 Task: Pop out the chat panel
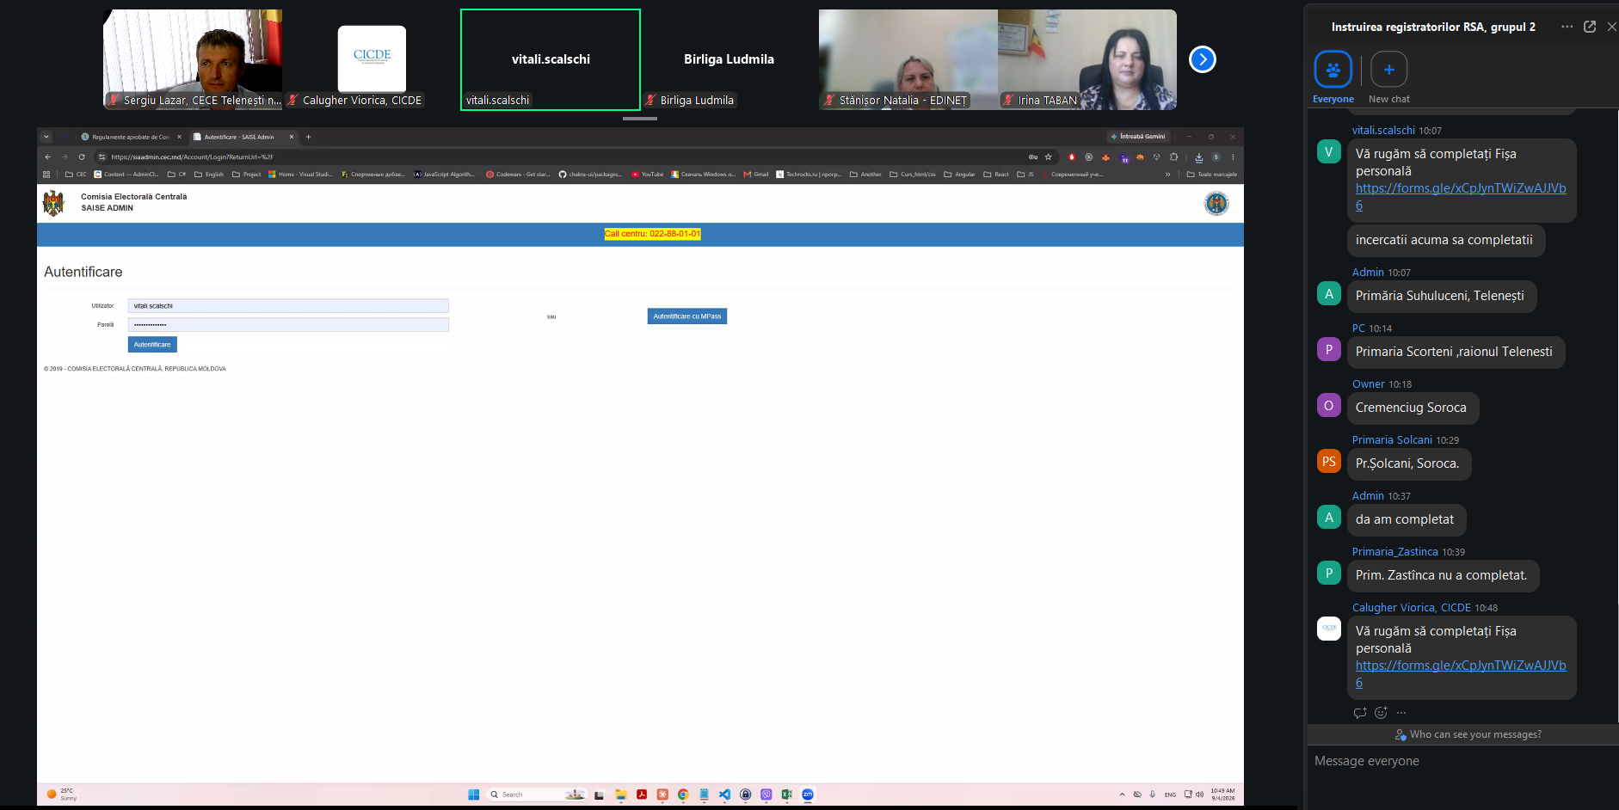[1590, 27]
